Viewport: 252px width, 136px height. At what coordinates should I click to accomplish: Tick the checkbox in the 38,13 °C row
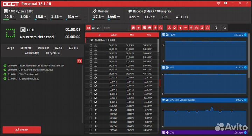pyautogui.click(x=91, y=45)
